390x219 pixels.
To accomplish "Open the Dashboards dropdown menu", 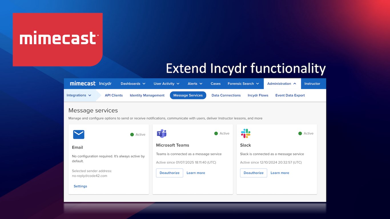I will [133, 84].
